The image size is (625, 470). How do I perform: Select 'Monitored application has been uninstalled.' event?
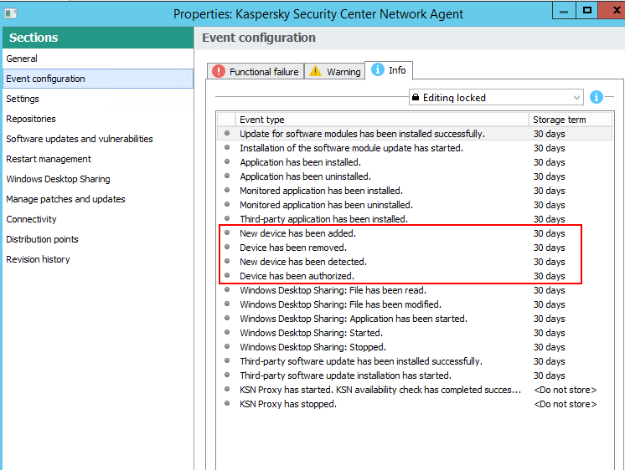click(415, 205)
